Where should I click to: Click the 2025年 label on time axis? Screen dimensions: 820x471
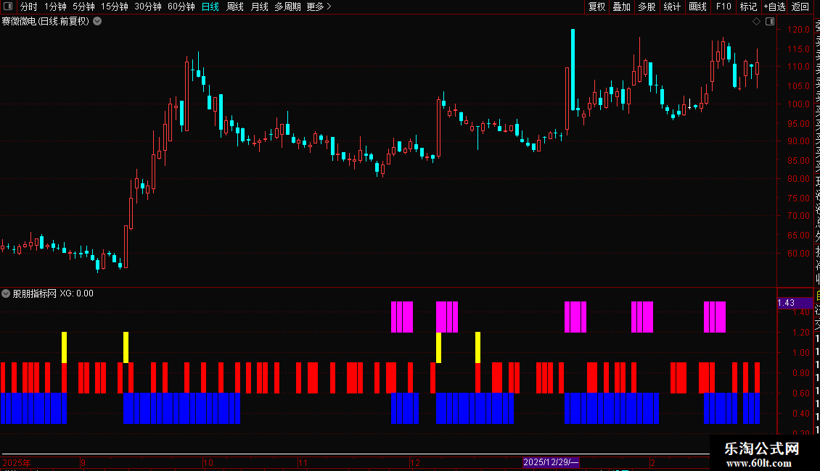17,462
